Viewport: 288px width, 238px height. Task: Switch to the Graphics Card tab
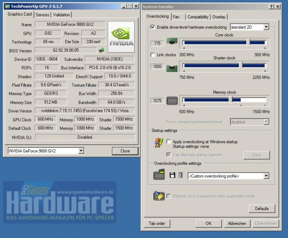20,14
